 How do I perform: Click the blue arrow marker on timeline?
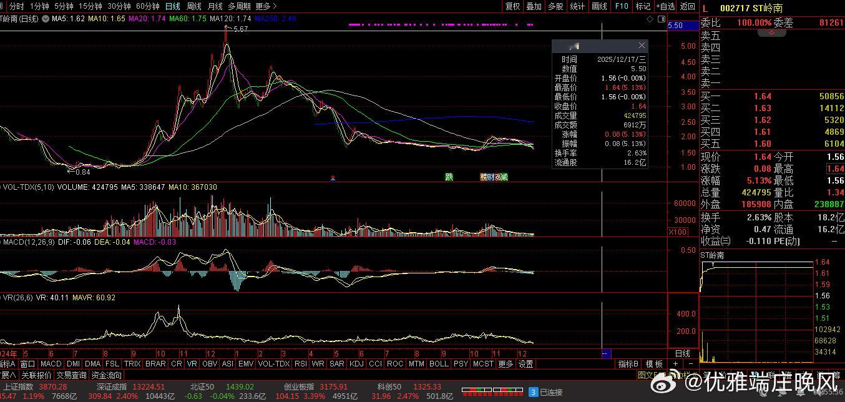pos(333,178)
